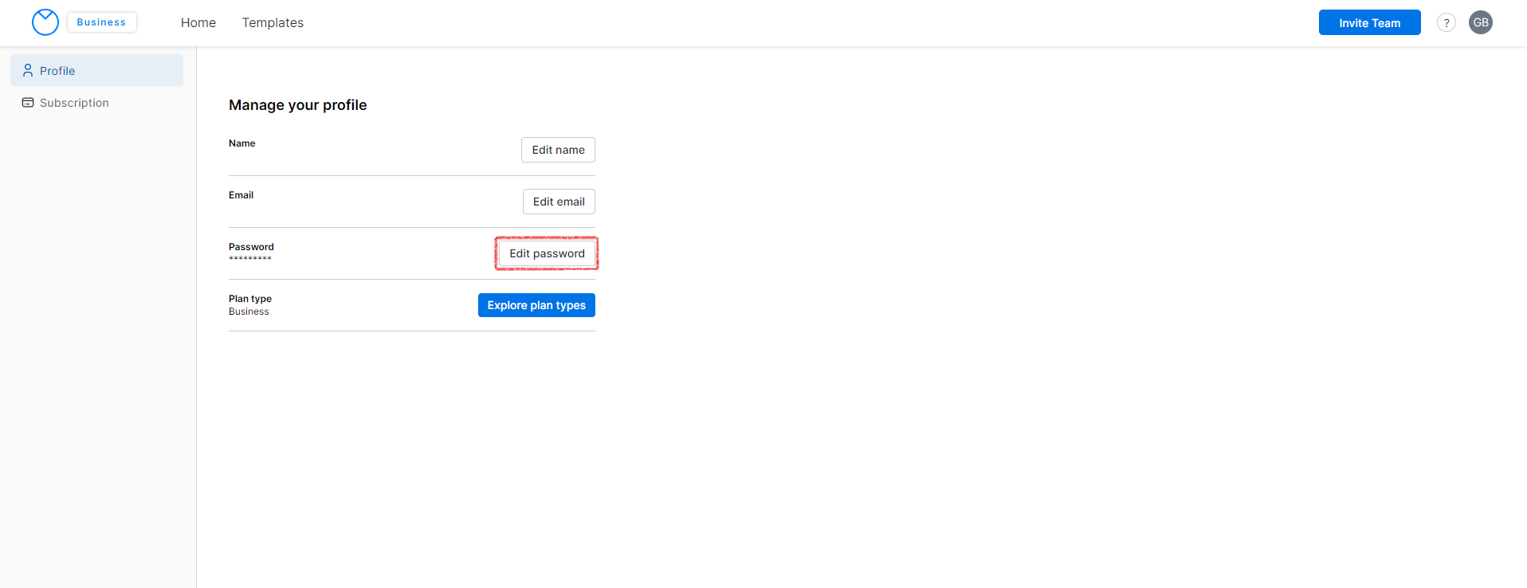Click the Profile person icon in sidebar

[28, 70]
